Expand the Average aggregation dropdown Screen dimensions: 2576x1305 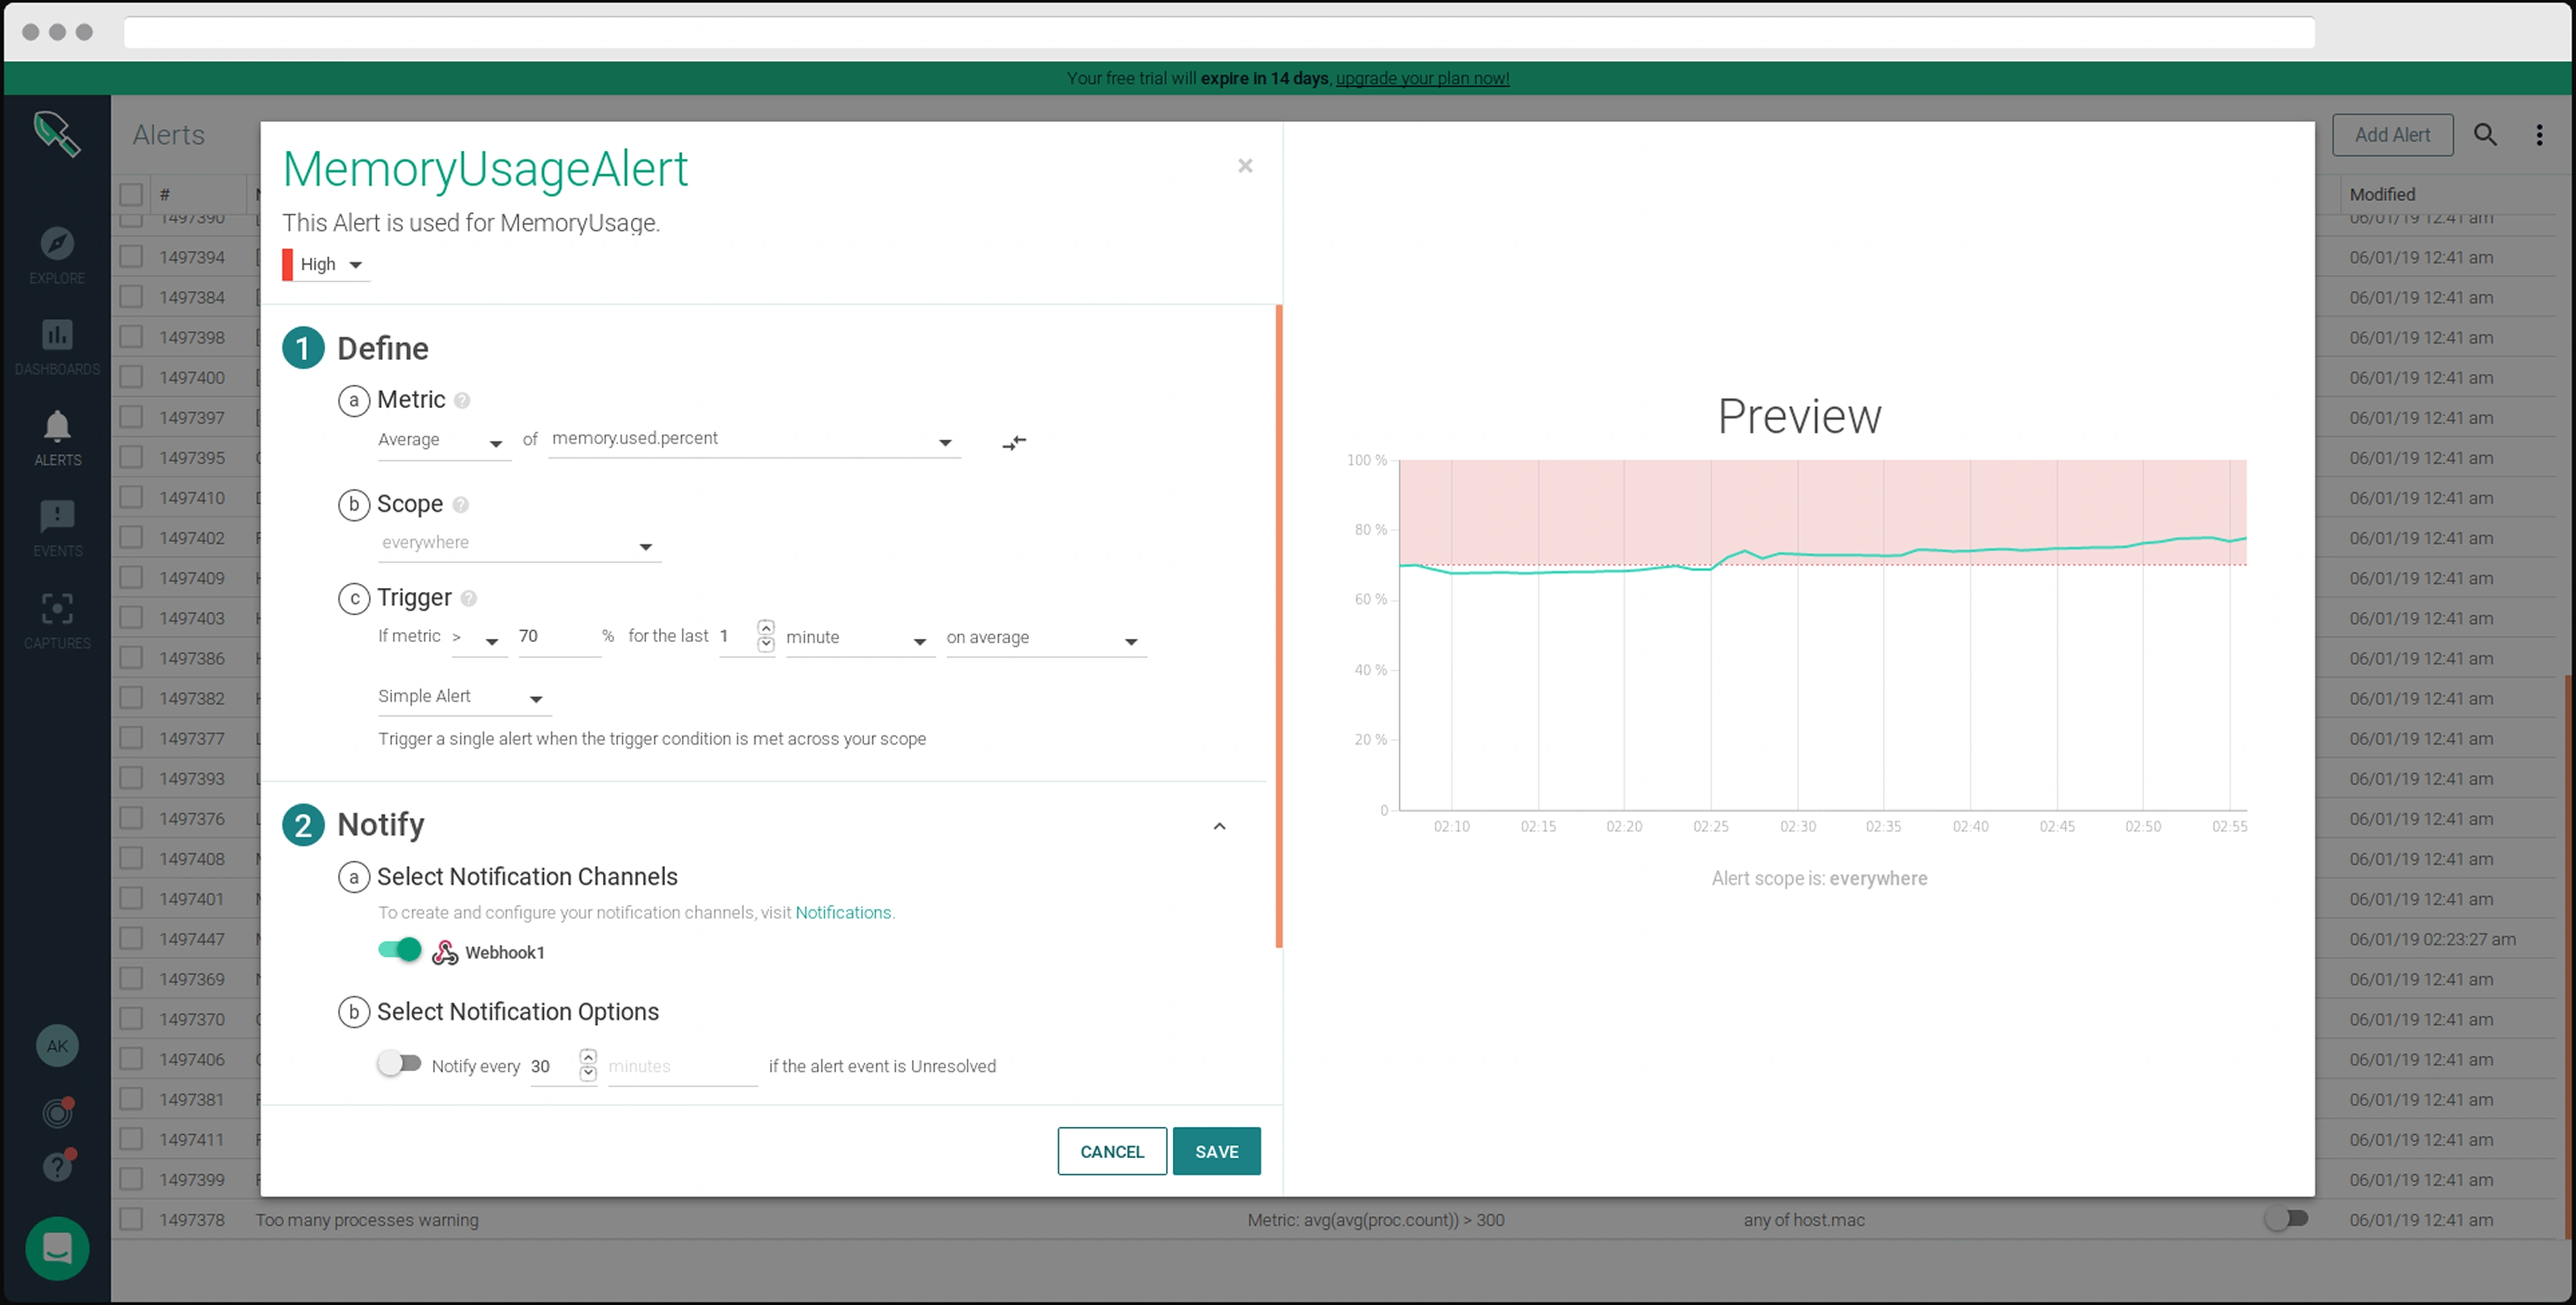pos(442,441)
